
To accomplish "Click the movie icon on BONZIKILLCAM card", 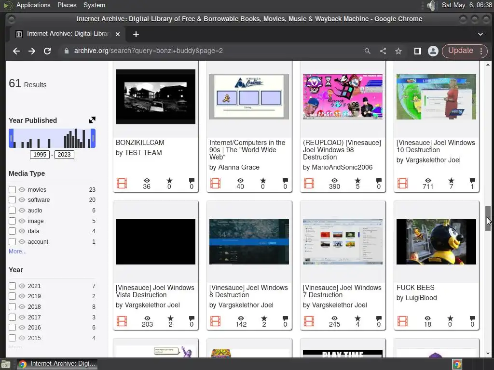I will (122, 183).
